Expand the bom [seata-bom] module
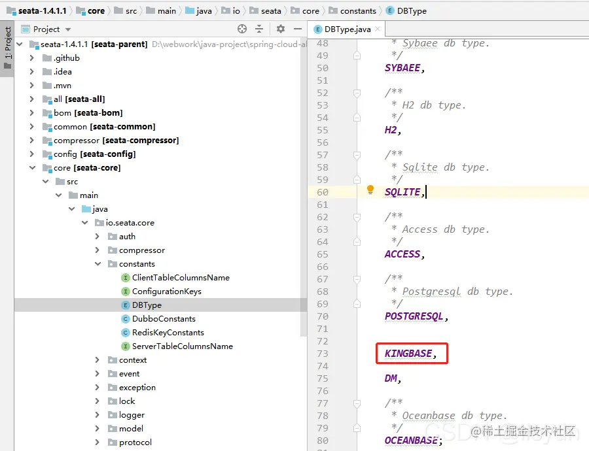The height and width of the screenshot is (451, 589). click(32, 113)
